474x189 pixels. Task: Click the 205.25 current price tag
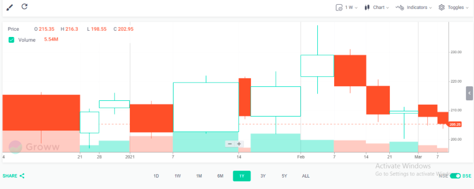pyautogui.click(x=455, y=124)
